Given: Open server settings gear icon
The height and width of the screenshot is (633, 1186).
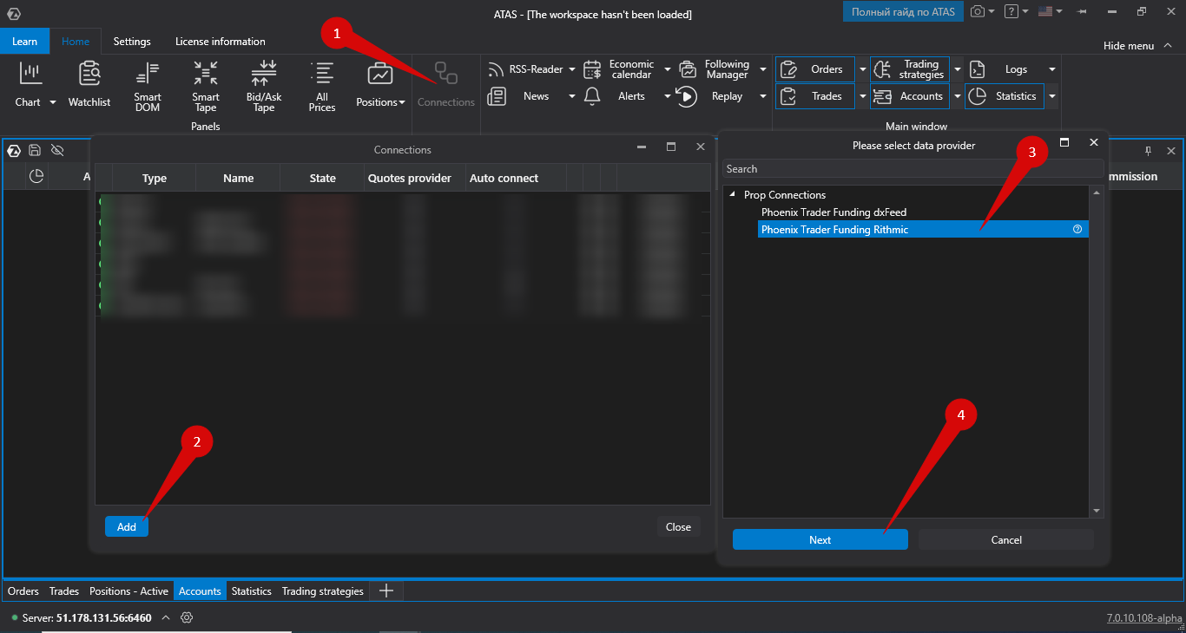Looking at the screenshot, I should click(187, 618).
